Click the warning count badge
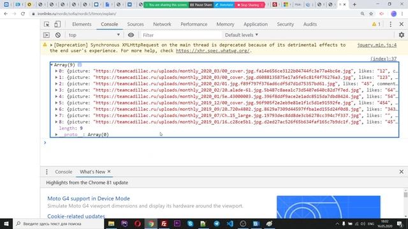This screenshot has height=229, width=408. pyautogui.click(x=376, y=24)
